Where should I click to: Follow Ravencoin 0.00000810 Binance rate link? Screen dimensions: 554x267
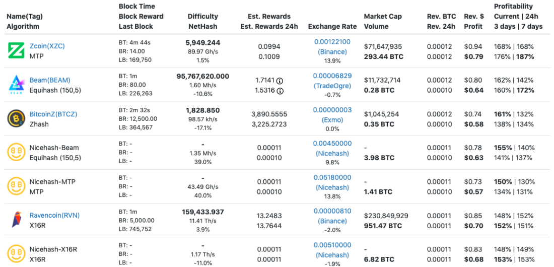coord(332,211)
